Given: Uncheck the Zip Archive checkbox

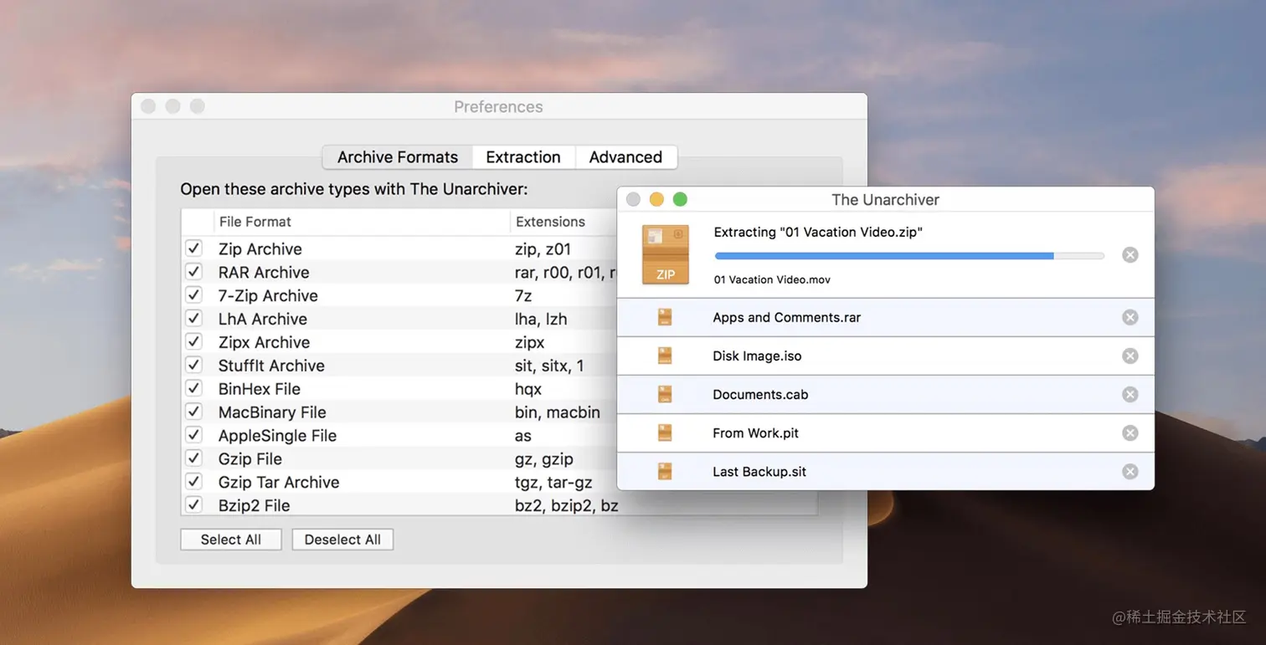Looking at the screenshot, I should coord(193,248).
